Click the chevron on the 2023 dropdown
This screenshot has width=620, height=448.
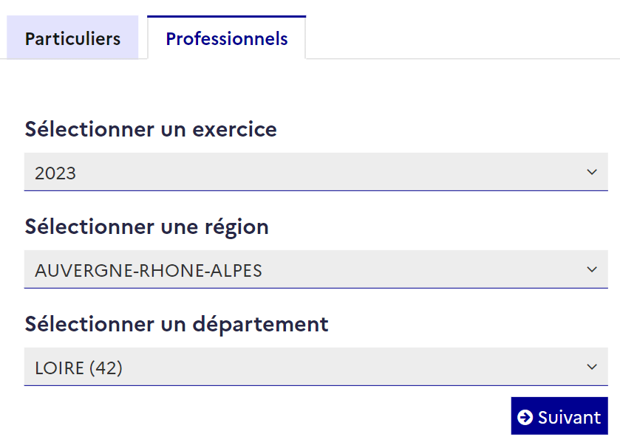[591, 172]
